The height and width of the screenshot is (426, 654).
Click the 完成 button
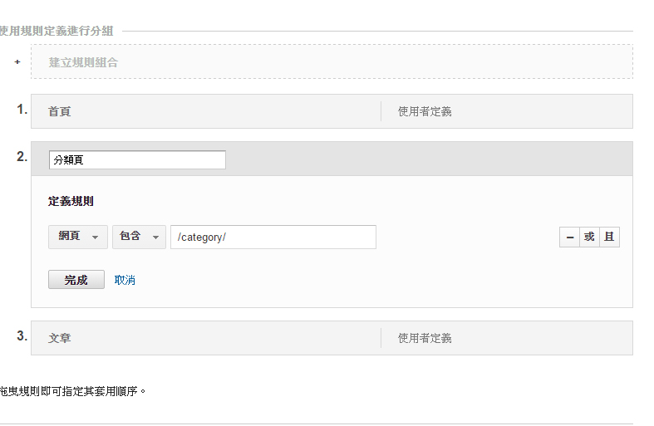[x=76, y=279]
